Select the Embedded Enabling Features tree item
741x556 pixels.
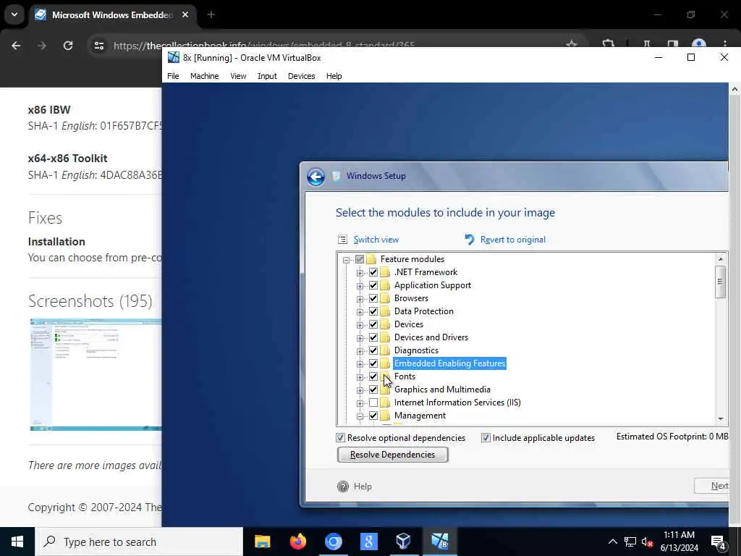(x=450, y=363)
